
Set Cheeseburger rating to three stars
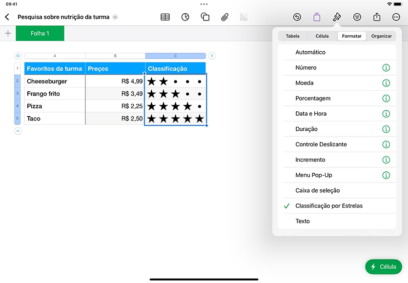[176, 81]
